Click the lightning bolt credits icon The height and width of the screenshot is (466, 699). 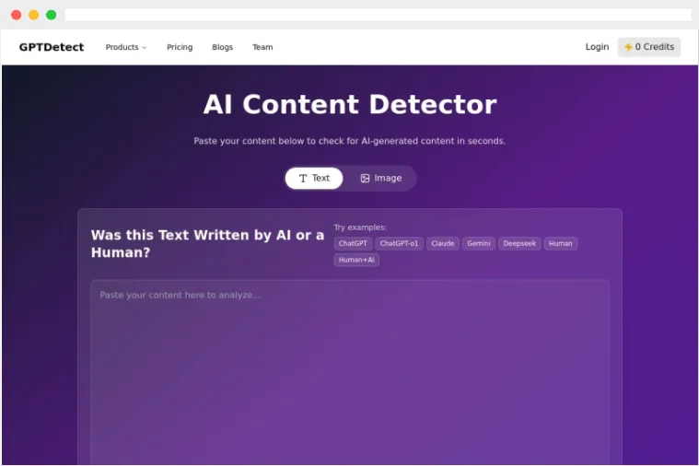[628, 47]
